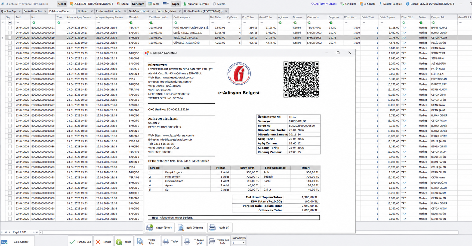
Task: Open the MasaAdı column filter condition selector
Action: pyautogui.click(x=131, y=23)
